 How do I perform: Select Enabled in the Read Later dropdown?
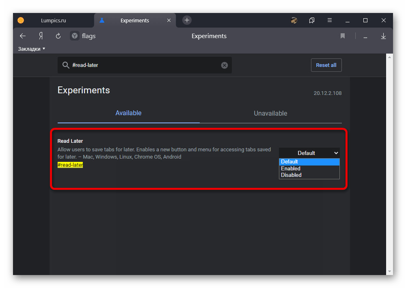(291, 168)
